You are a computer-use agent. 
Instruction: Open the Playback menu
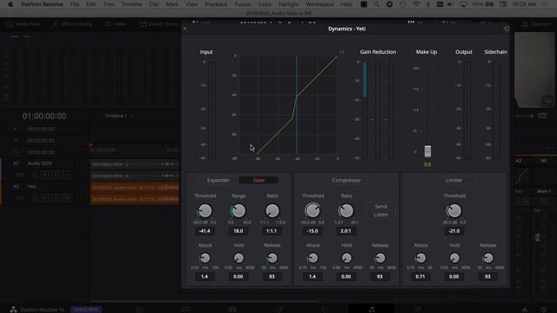(216, 4)
